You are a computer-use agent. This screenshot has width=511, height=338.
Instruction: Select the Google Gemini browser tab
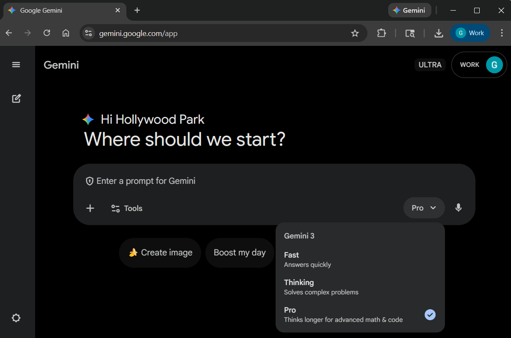(65, 11)
